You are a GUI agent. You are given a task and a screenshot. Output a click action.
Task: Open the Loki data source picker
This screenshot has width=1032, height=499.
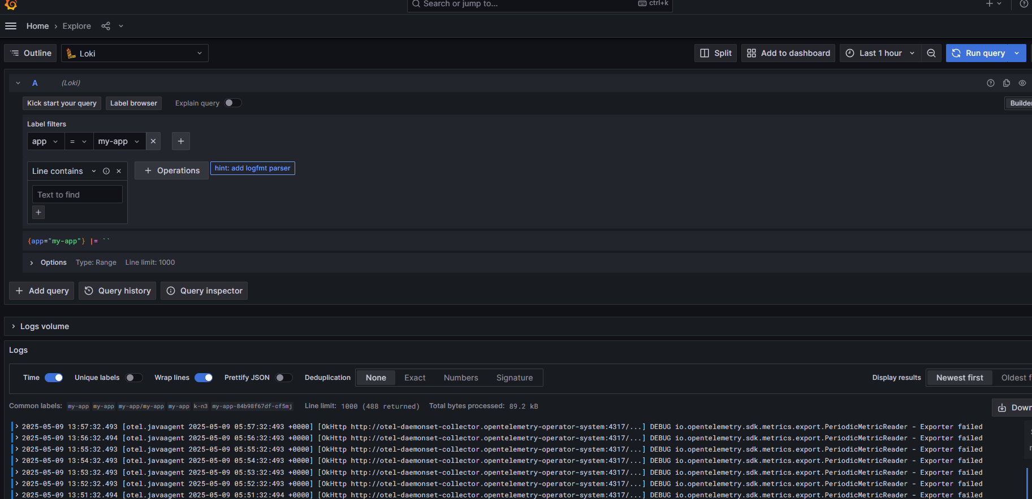135,53
